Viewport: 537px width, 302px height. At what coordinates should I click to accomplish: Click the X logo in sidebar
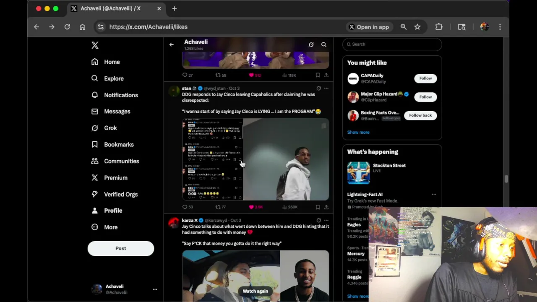(x=95, y=45)
